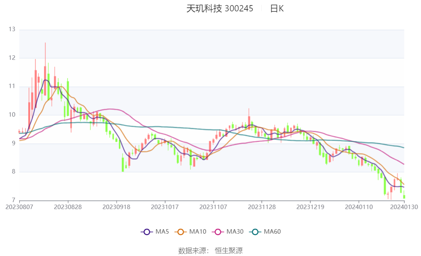Toggle the MA10 orange legend marker
Image resolution: width=421 pixels, height=256 pixels.
180,232
